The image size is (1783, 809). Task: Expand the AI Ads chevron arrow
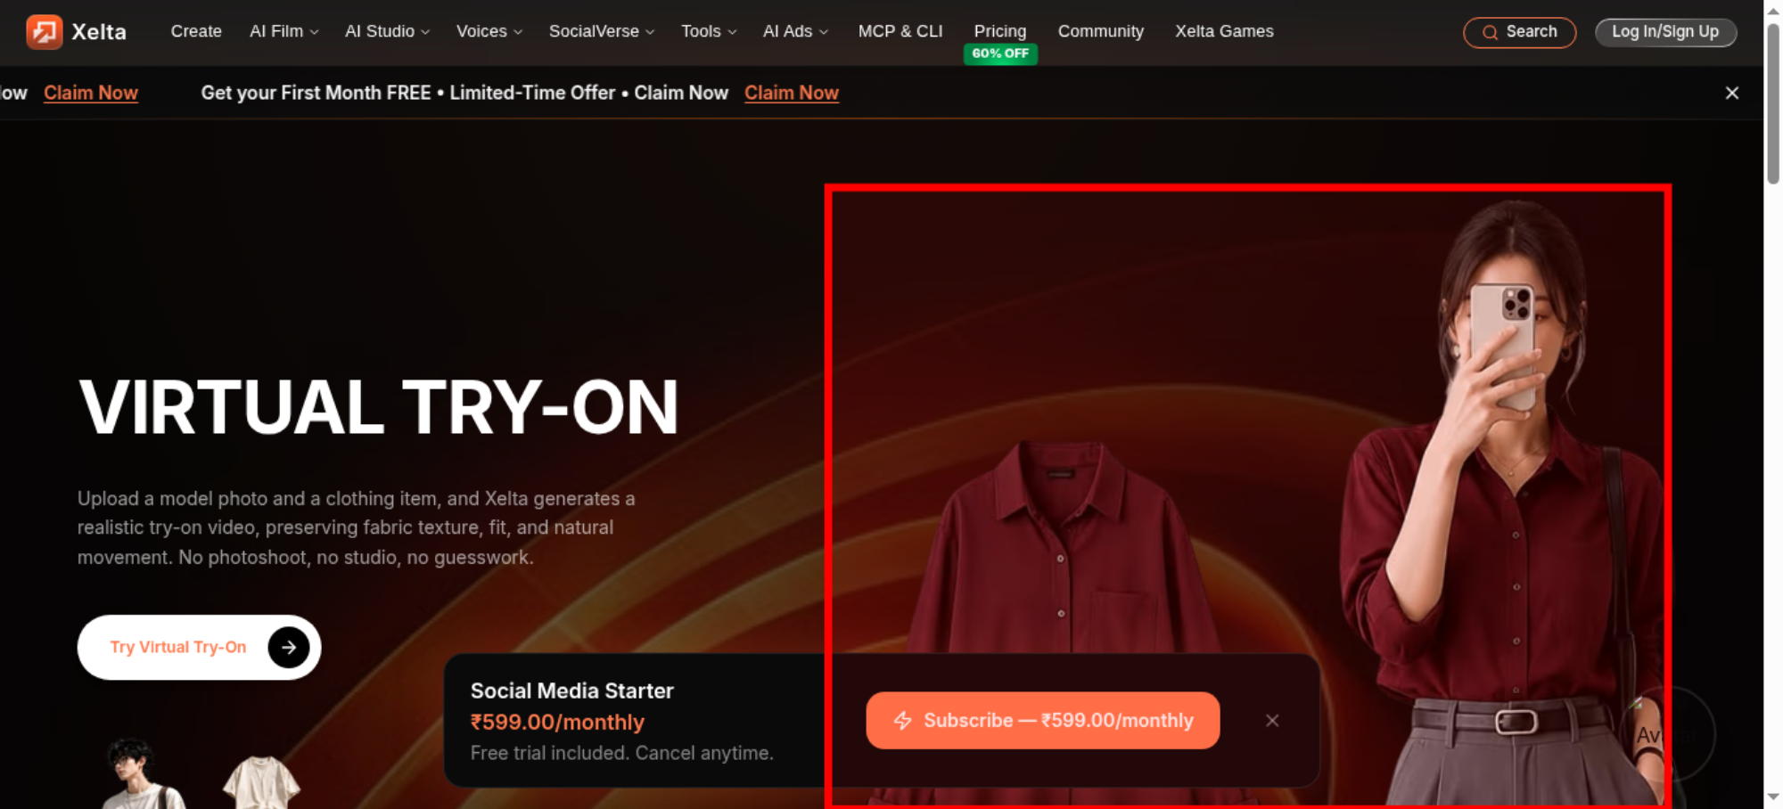[x=824, y=32]
